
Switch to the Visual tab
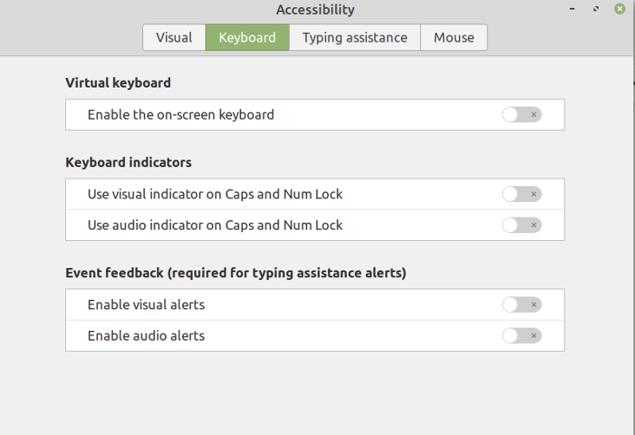click(x=174, y=37)
